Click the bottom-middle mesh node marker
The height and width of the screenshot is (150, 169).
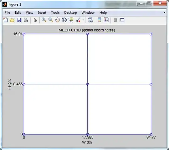(x=88, y=134)
